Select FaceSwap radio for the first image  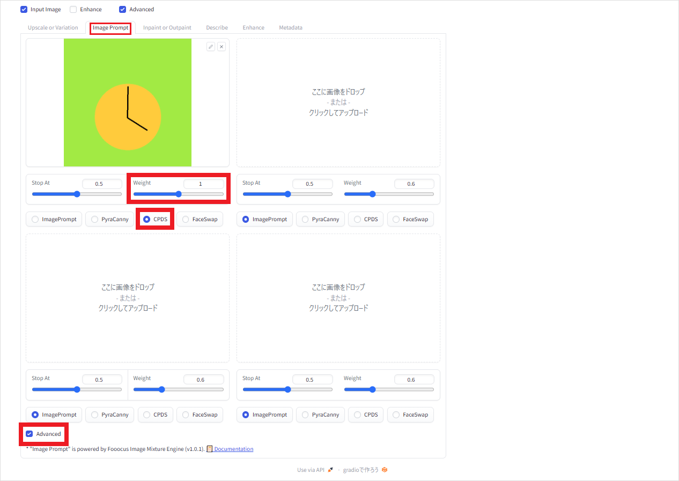tap(186, 219)
